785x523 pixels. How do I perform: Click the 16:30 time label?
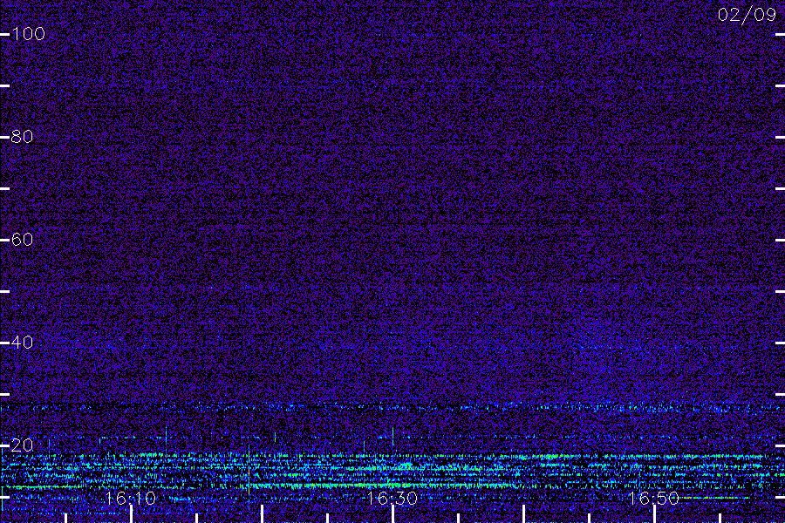pos(392,498)
